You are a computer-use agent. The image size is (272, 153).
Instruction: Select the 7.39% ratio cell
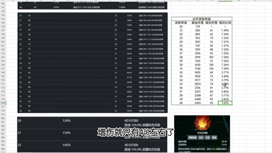(225, 69)
